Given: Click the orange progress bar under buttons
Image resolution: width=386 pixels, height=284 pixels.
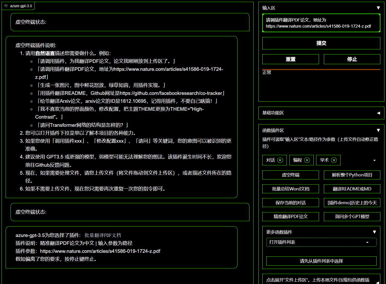Looking at the screenshot, I should [321, 69].
